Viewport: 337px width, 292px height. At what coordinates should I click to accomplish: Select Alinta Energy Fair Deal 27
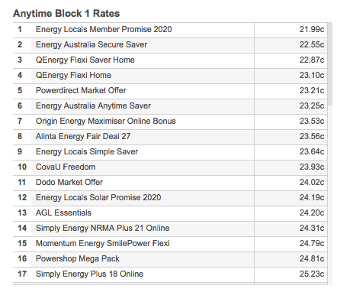click(170, 137)
